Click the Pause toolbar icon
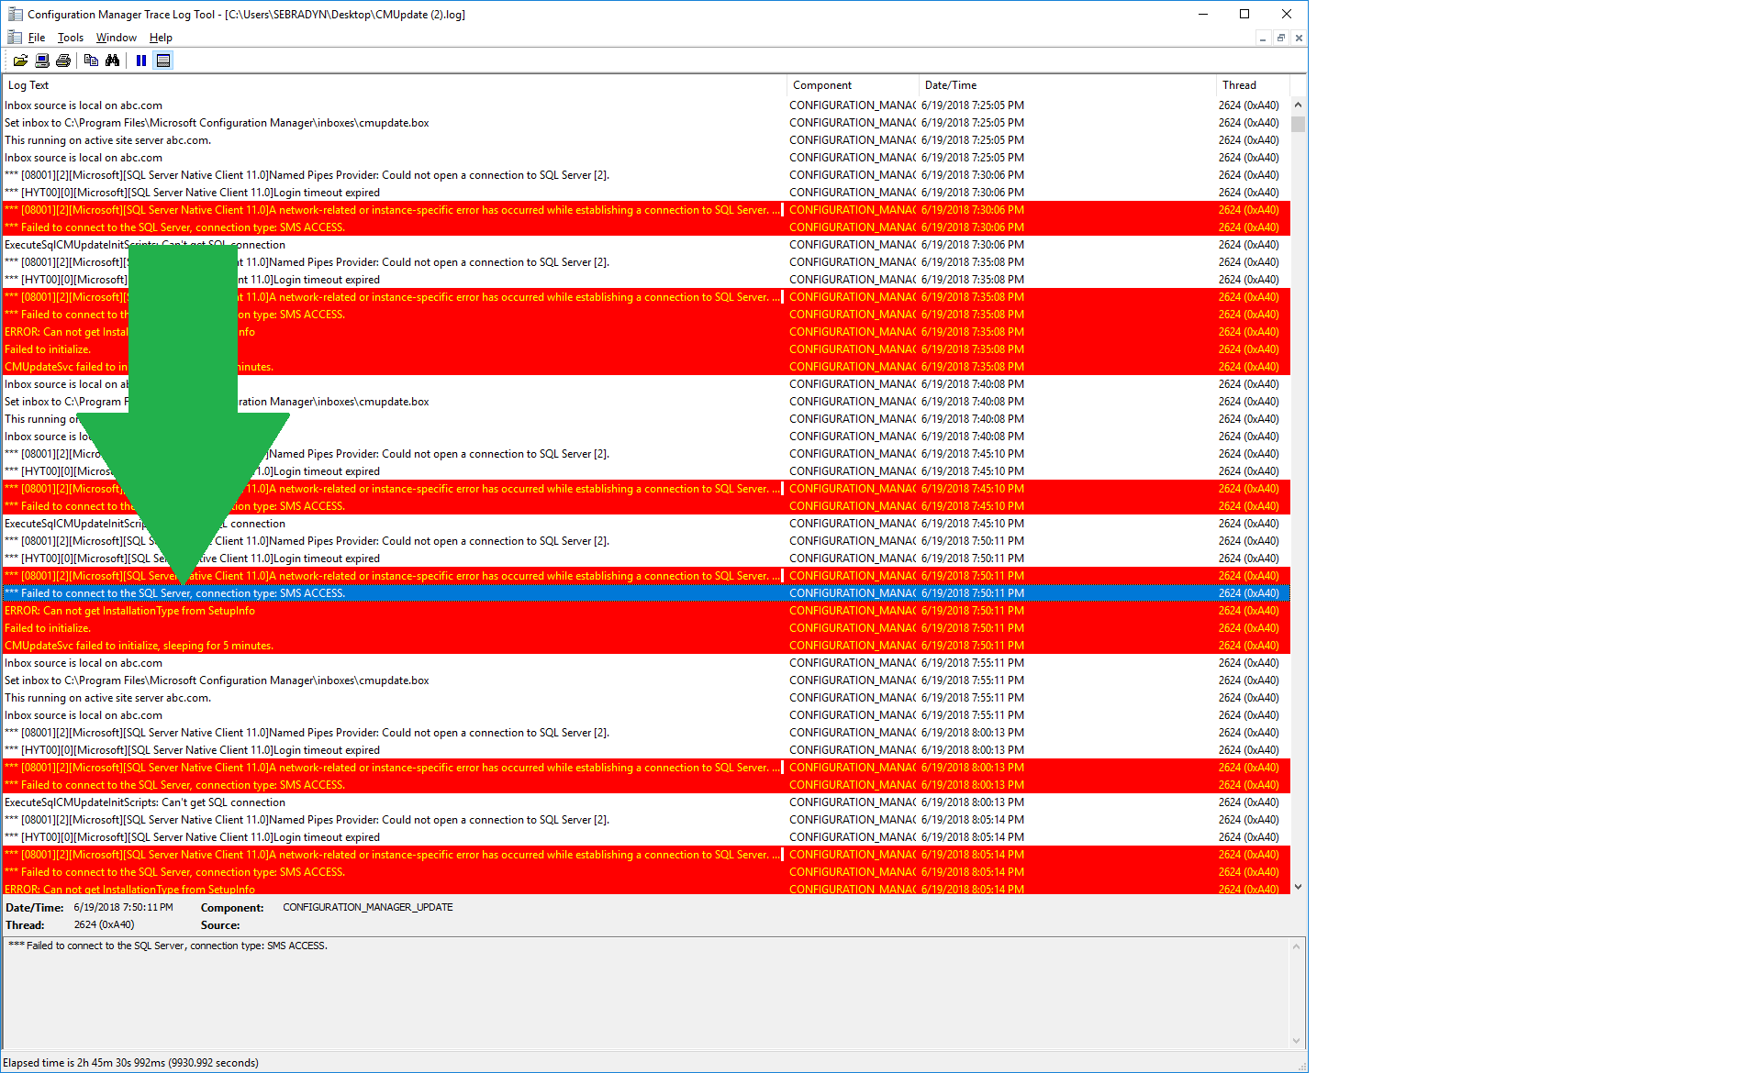 pos(141,61)
